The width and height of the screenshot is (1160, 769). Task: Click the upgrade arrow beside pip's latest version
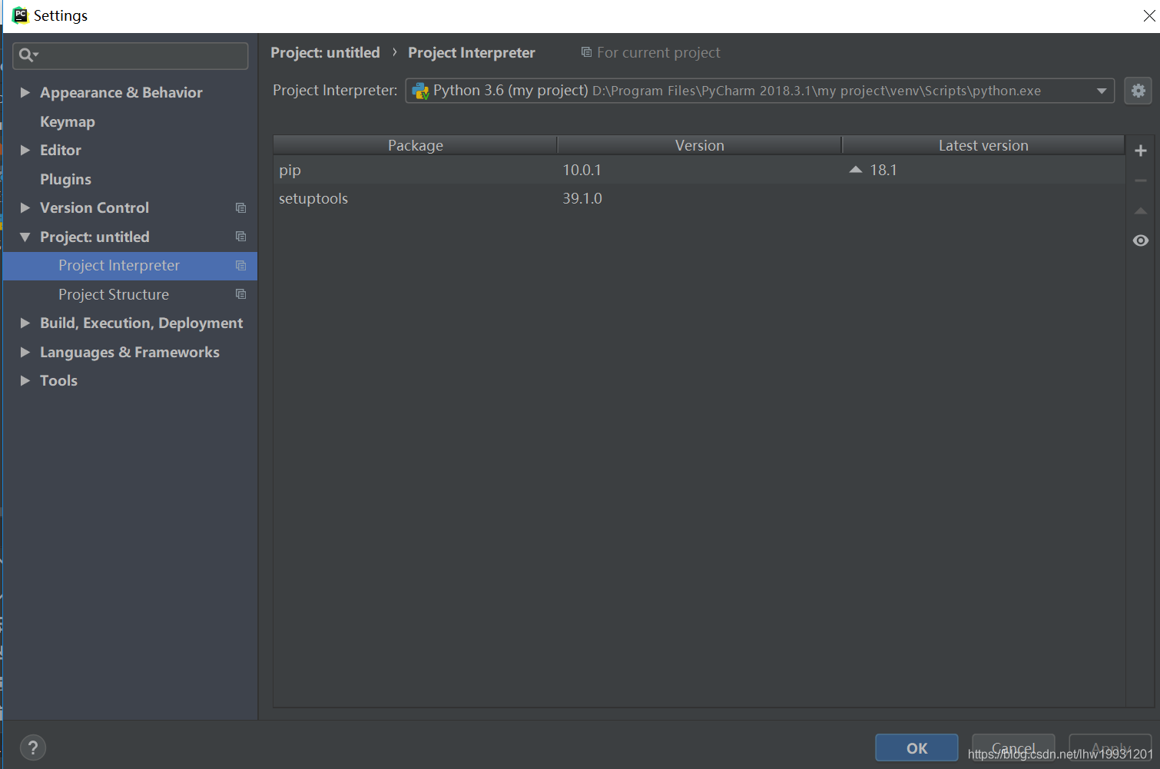(x=855, y=169)
